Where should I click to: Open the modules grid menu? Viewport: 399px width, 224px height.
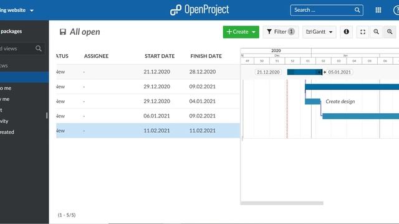tap(378, 10)
